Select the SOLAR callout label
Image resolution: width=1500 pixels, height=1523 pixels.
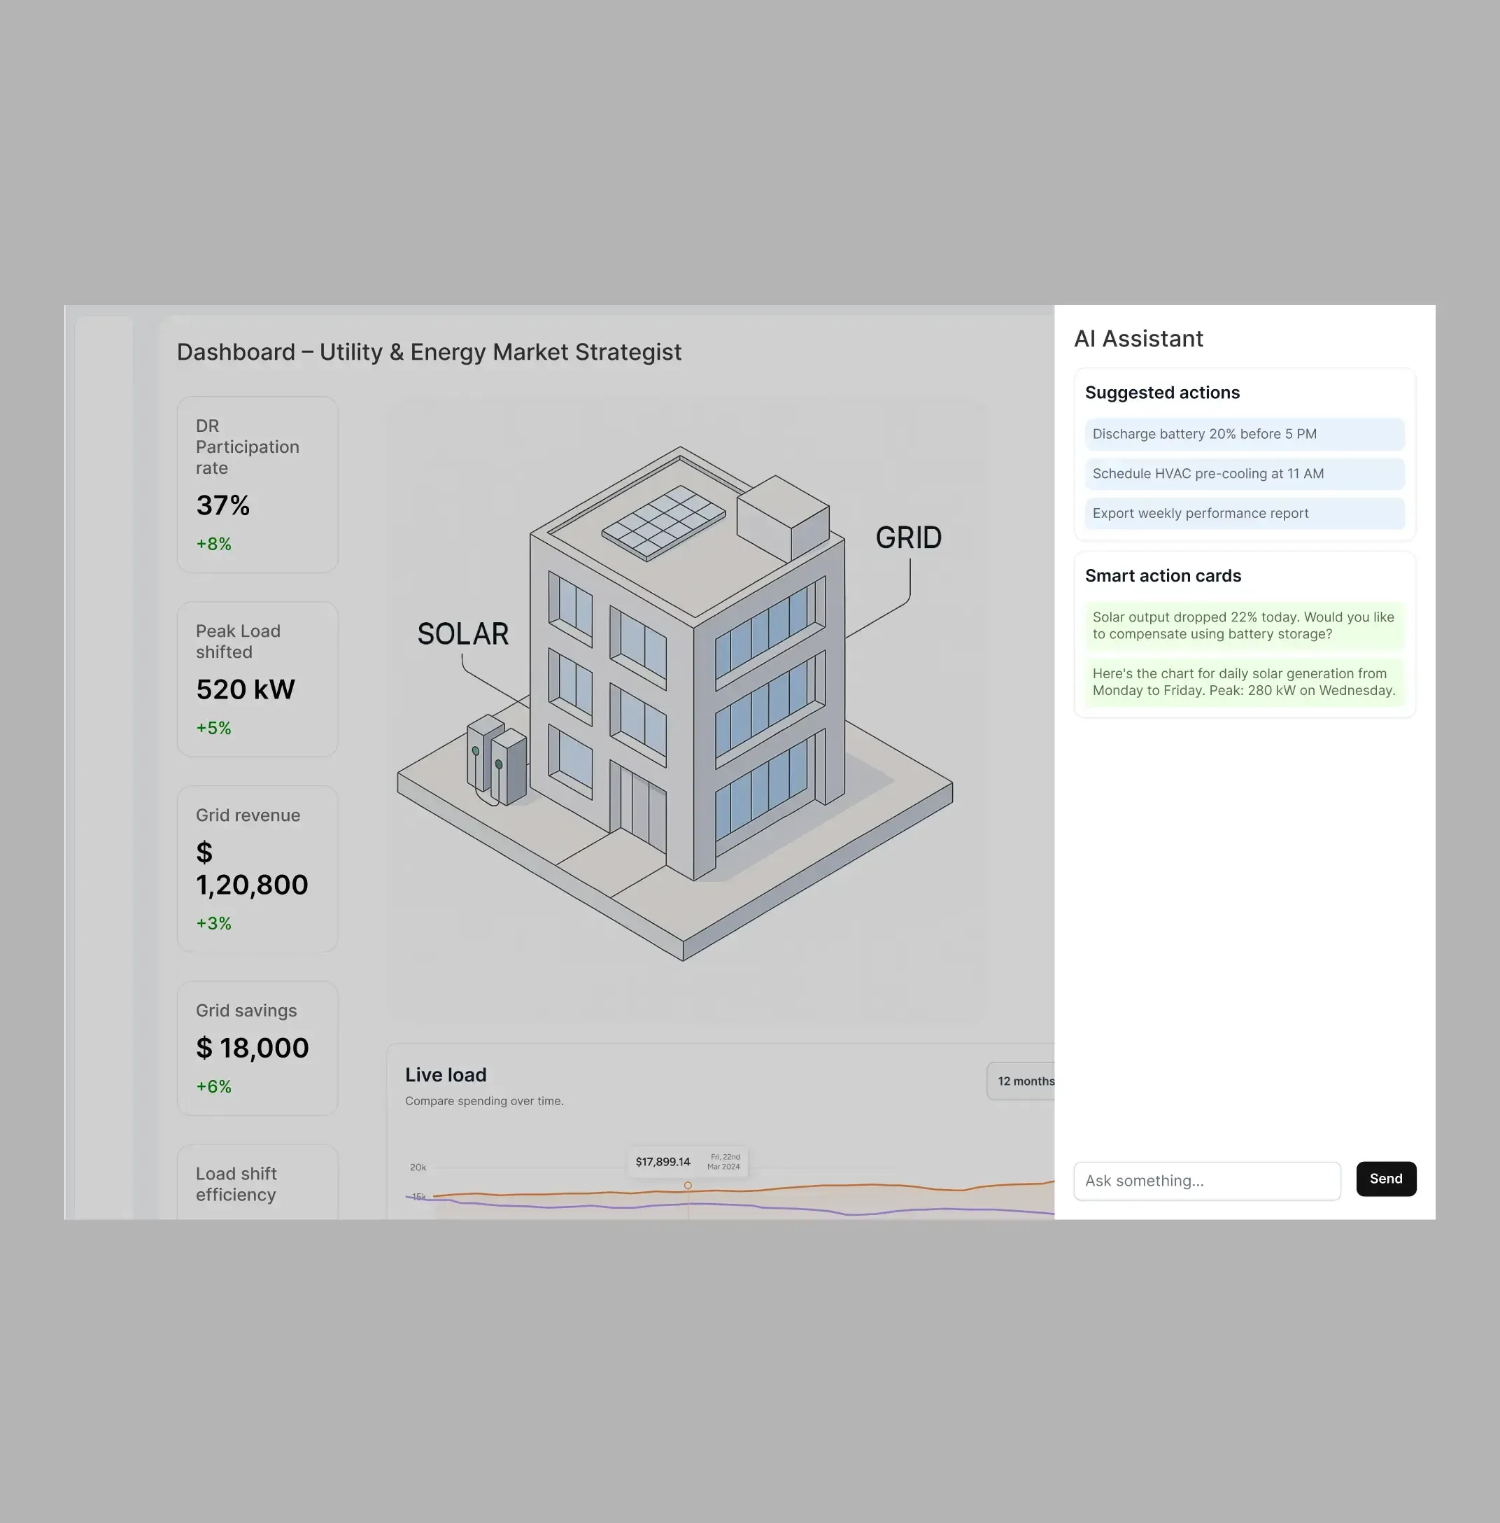(463, 634)
